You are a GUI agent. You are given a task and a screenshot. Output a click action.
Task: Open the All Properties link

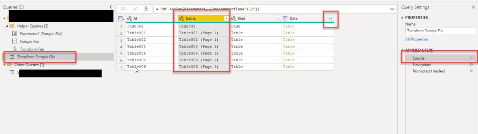pos(417,39)
